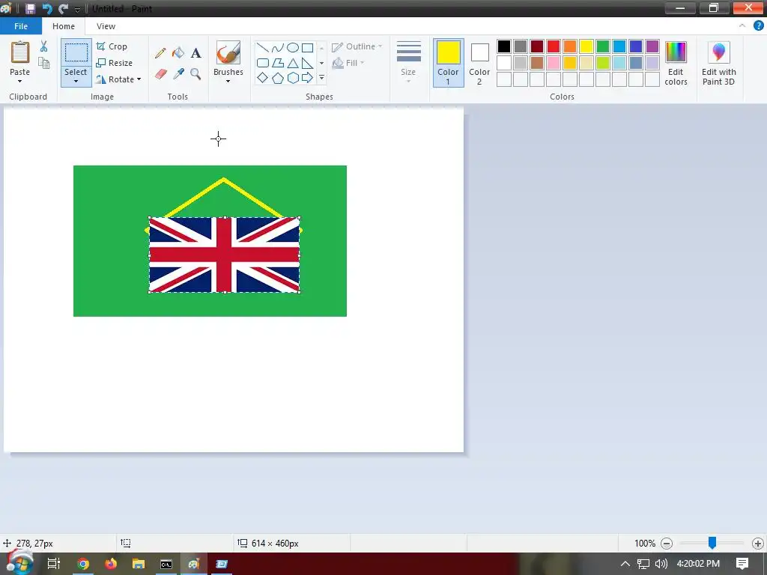This screenshot has width=767, height=575.
Task: Activate the Text tool
Action: pyautogui.click(x=195, y=53)
